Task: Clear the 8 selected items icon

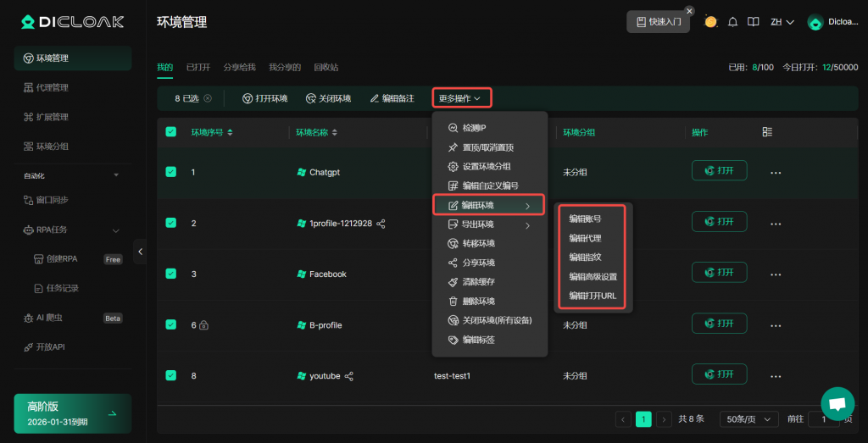Action: click(208, 98)
